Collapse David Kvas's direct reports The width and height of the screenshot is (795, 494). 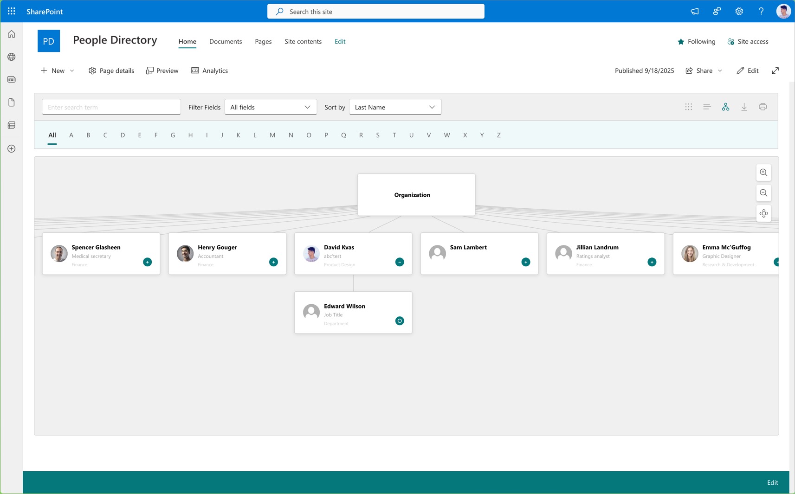[400, 262]
